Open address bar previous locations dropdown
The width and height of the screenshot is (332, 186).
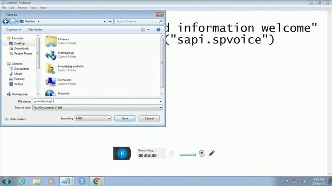coord(104,21)
